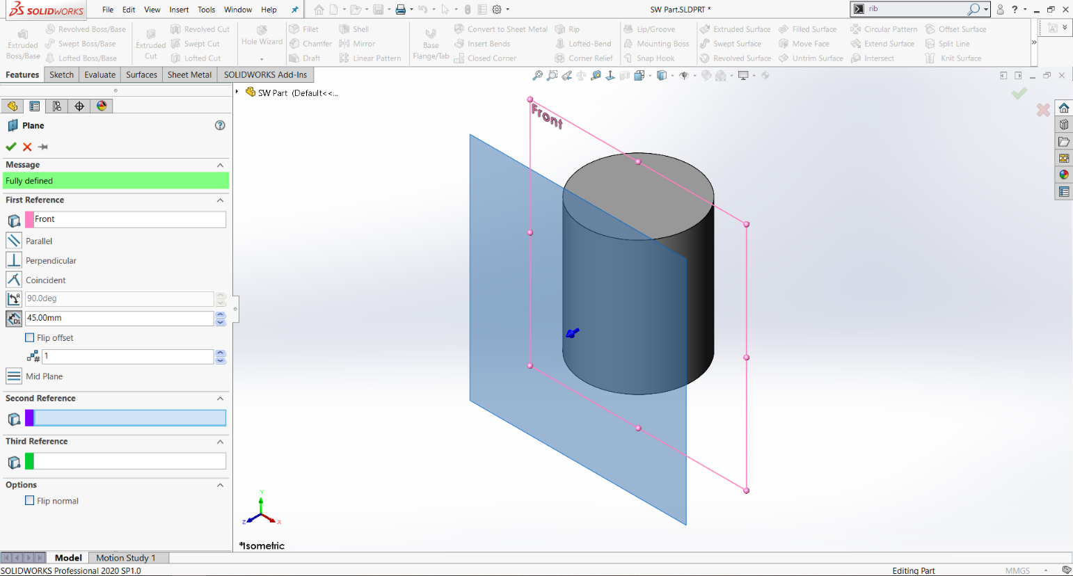Screen dimensions: 1073x576
Task: Increment the offset distance with the up stepper
Action: [221, 315]
